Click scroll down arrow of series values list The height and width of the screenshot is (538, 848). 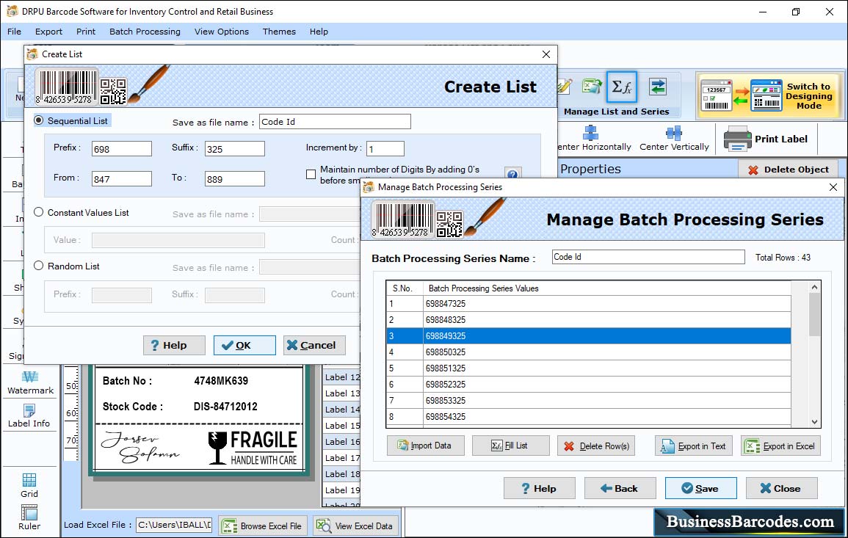pyautogui.click(x=814, y=422)
